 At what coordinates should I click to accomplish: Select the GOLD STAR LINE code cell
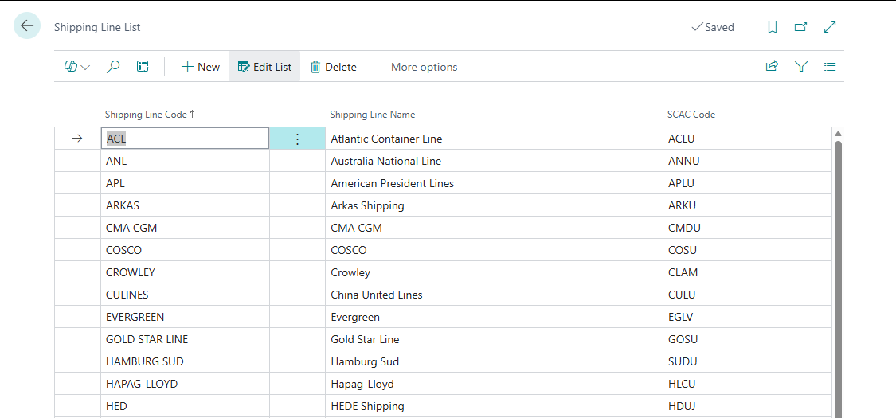185,339
